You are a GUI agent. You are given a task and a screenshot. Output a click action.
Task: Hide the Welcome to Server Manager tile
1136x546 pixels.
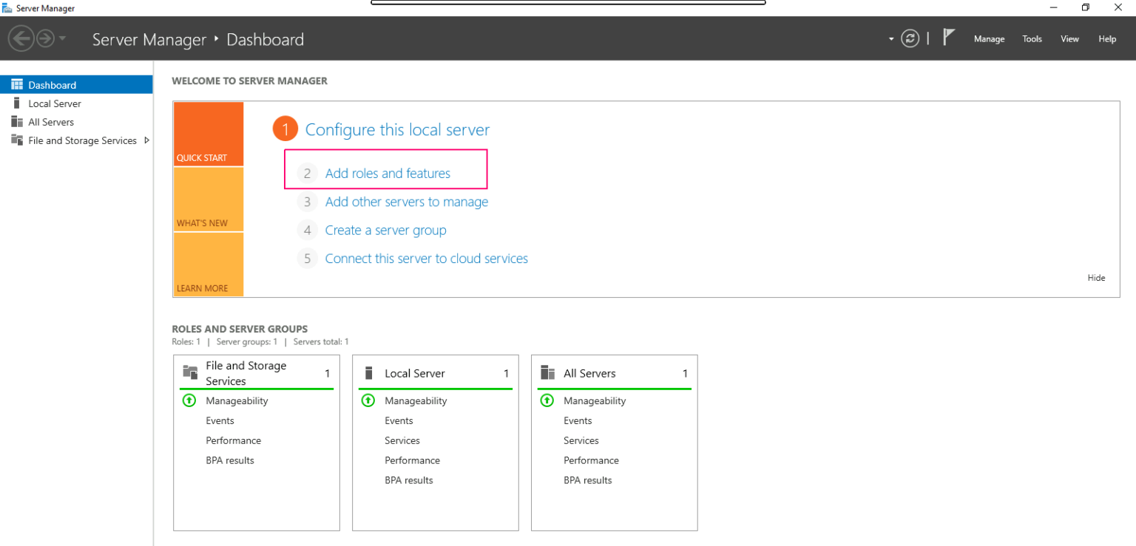[1096, 278]
